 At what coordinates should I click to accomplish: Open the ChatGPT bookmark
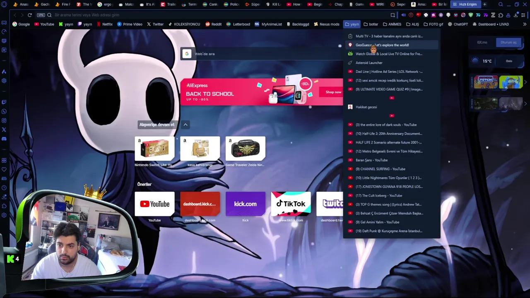click(458, 24)
